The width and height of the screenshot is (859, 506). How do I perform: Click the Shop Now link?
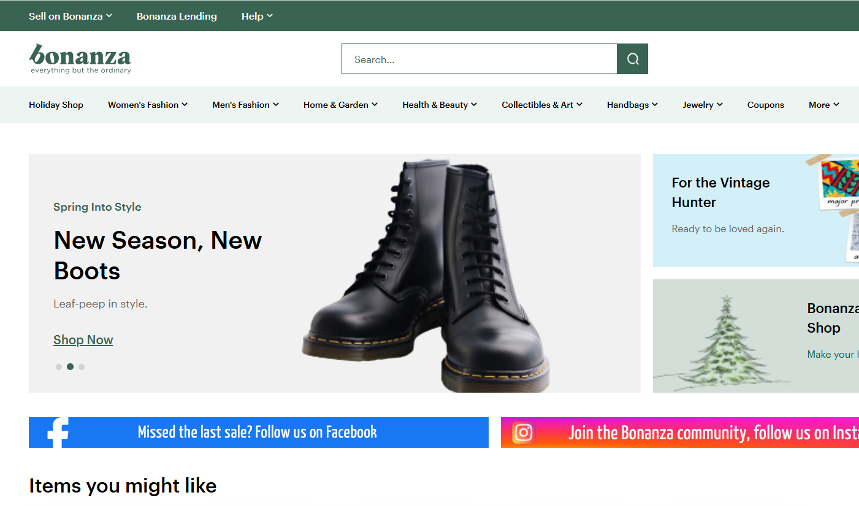tap(83, 340)
